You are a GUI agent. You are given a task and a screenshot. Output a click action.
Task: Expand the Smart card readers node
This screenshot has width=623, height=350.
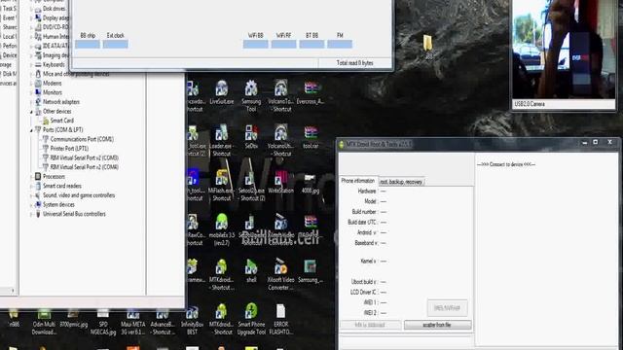point(32,186)
